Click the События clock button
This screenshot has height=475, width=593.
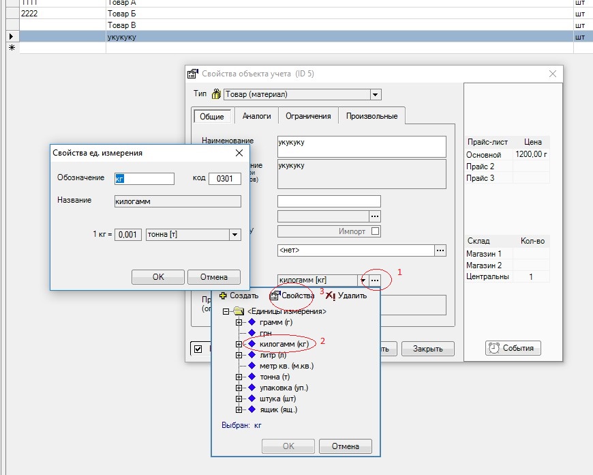click(513, 348)
